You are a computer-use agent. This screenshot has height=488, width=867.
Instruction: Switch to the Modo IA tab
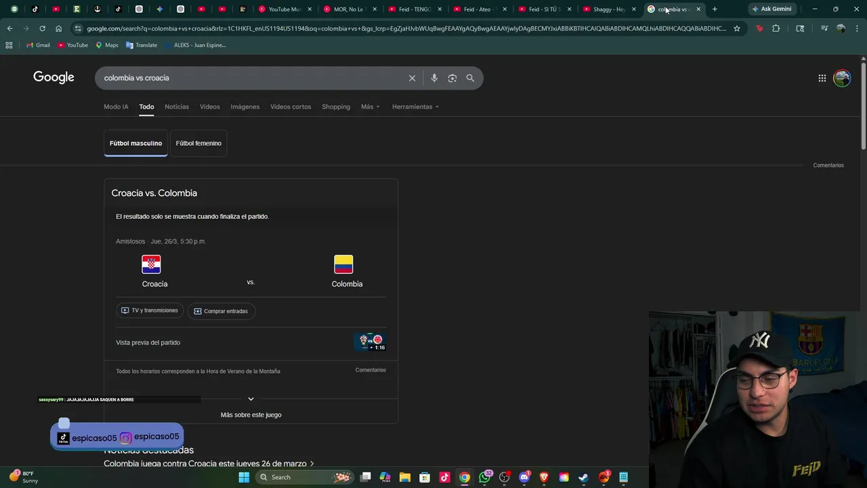[116, 106]
